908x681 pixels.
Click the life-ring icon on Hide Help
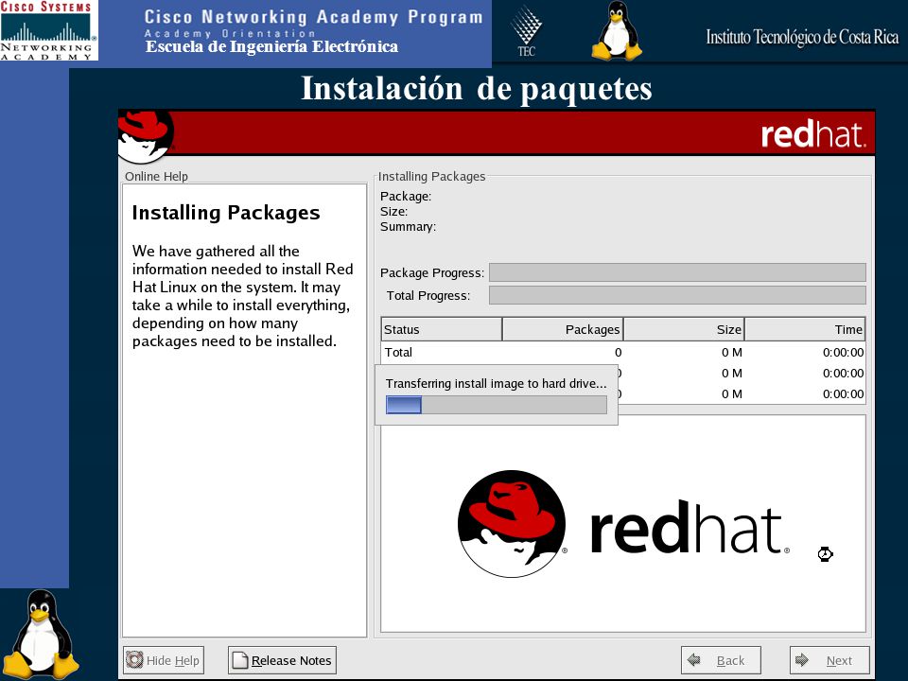click(x=134, y=660)
